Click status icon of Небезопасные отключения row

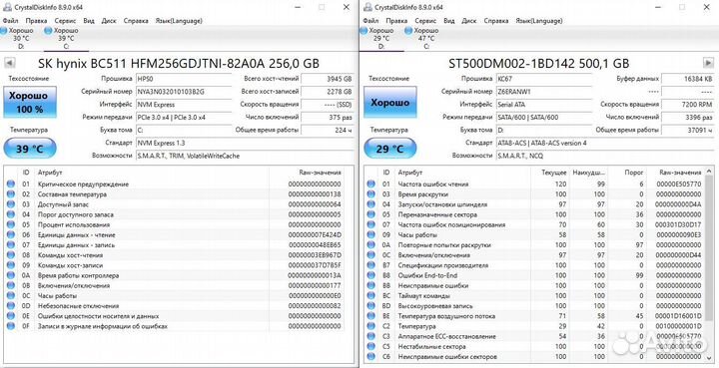(x=11, y=306)
